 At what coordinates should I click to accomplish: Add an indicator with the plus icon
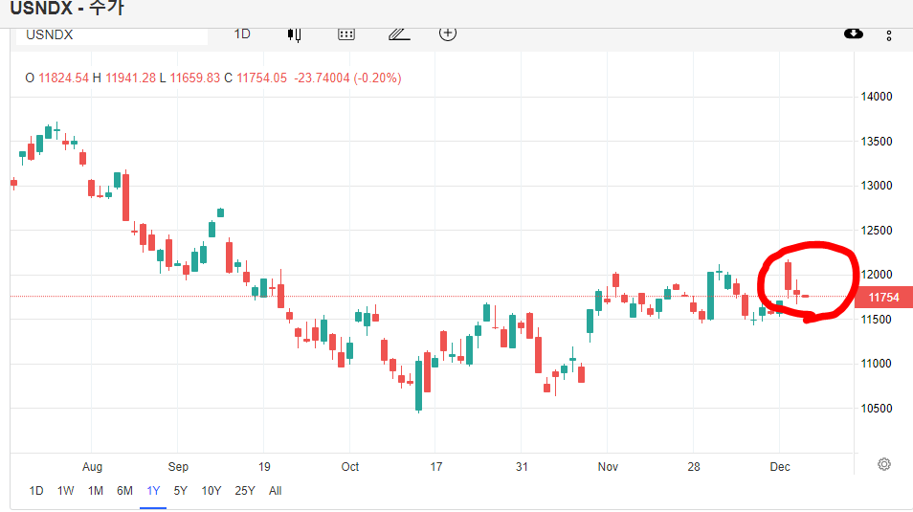[447, 33]
